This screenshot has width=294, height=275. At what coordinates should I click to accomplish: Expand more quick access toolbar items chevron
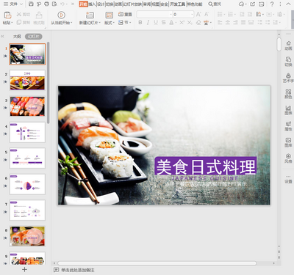73,4
